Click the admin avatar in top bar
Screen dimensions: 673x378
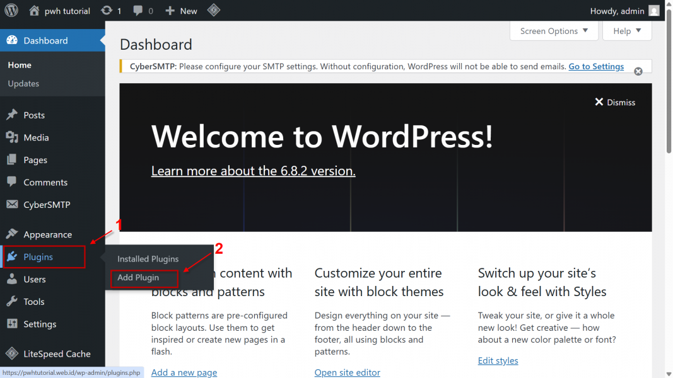pos(653,11)
